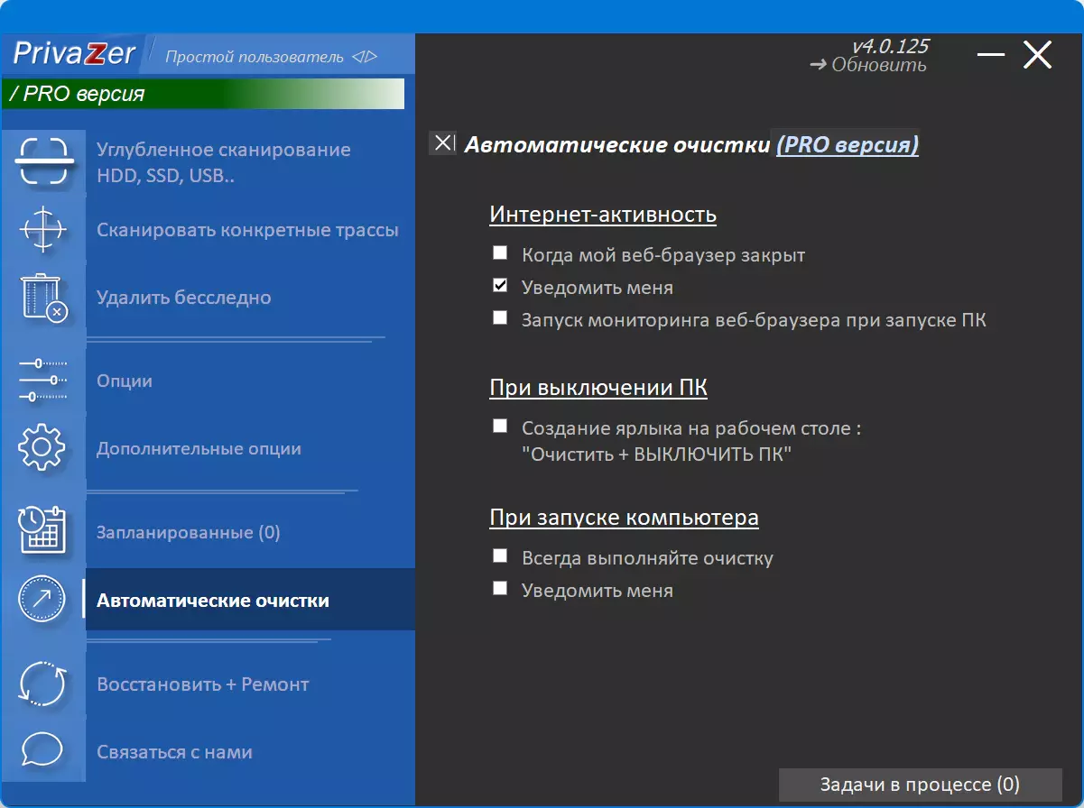Click the 'При запуске компьютера' section heading

tap(624, 518)
